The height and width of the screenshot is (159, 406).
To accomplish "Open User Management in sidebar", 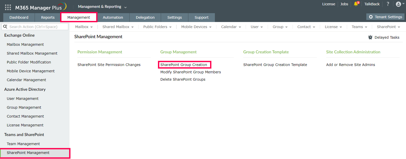I will coord(22,99).
